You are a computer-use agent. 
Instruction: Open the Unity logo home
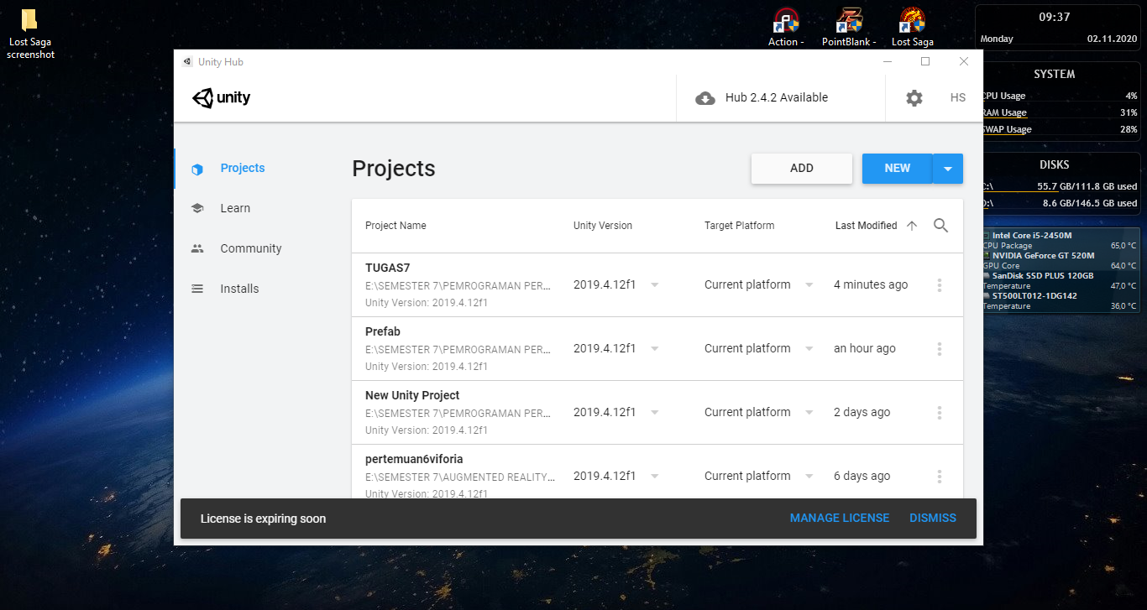[222, 98]
